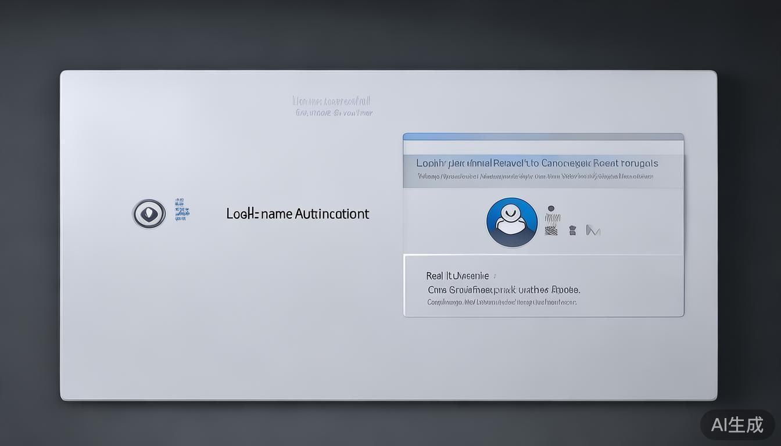Expand the marker after 'Real ItUvsenie'
Image resolution: width=781 pixels, height=446 pixels.
(x=495, y=276)
